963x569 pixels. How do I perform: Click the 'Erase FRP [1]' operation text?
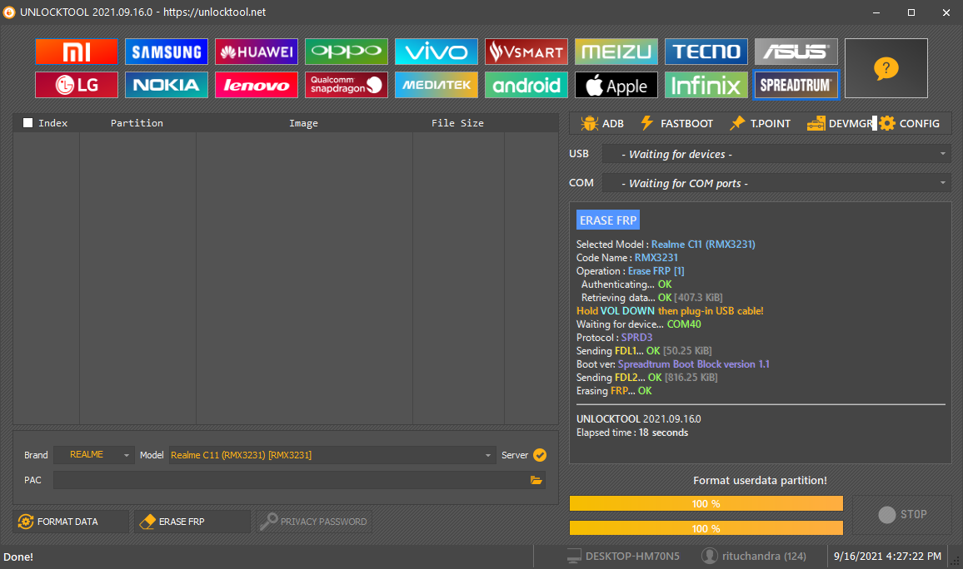656,271
